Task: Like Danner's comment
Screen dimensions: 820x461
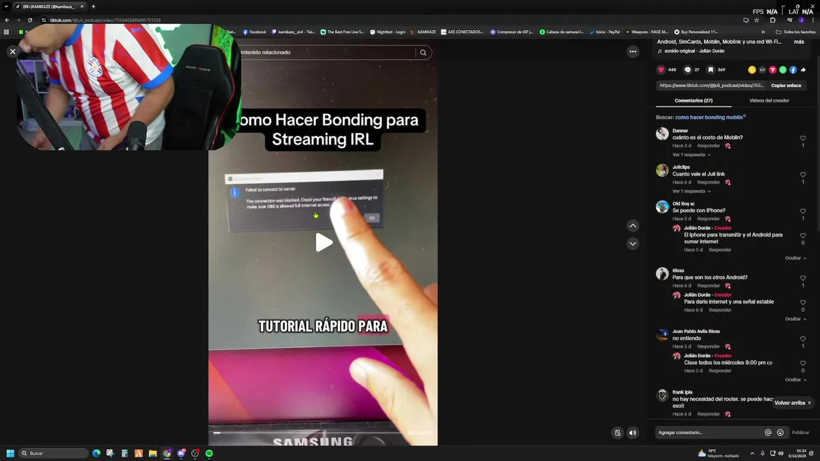Action: coord(803,138)
